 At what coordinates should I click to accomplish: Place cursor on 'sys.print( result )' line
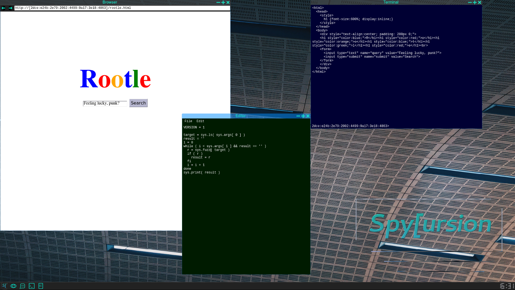click(x=202, y=173)
